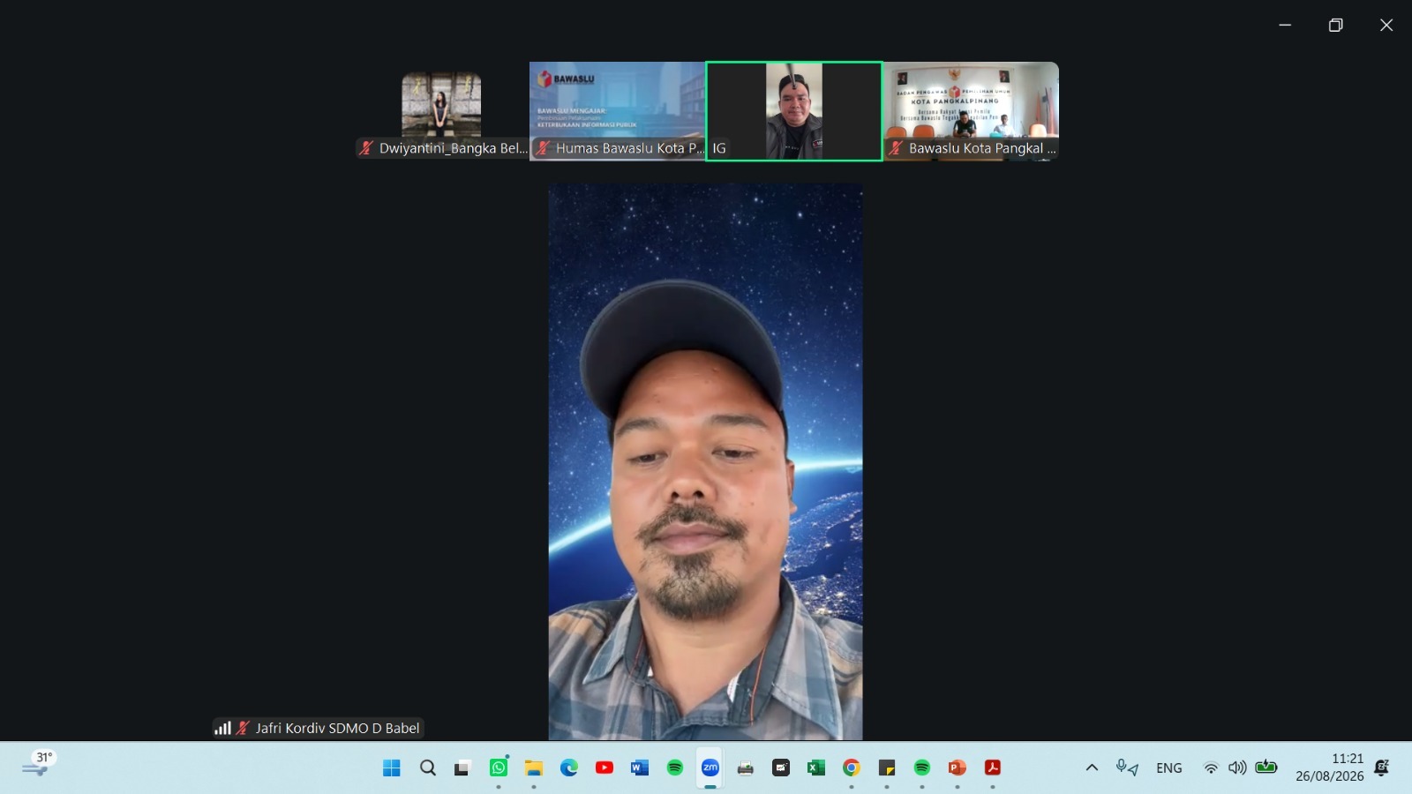Image resolution: width=1412 pixels, height=794 pixels.
Task: Click the 'Dwiyantini_Bangka Bel...' name label
Action: 453,148
